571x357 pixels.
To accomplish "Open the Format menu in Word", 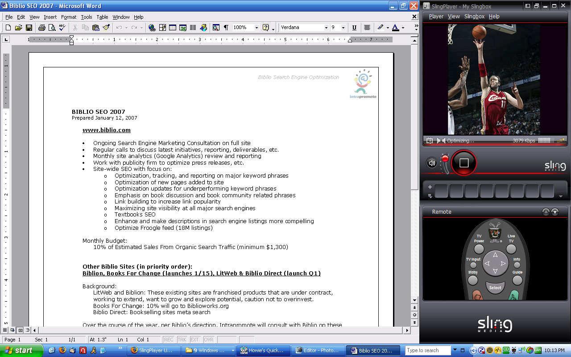I will pos(69,17).
